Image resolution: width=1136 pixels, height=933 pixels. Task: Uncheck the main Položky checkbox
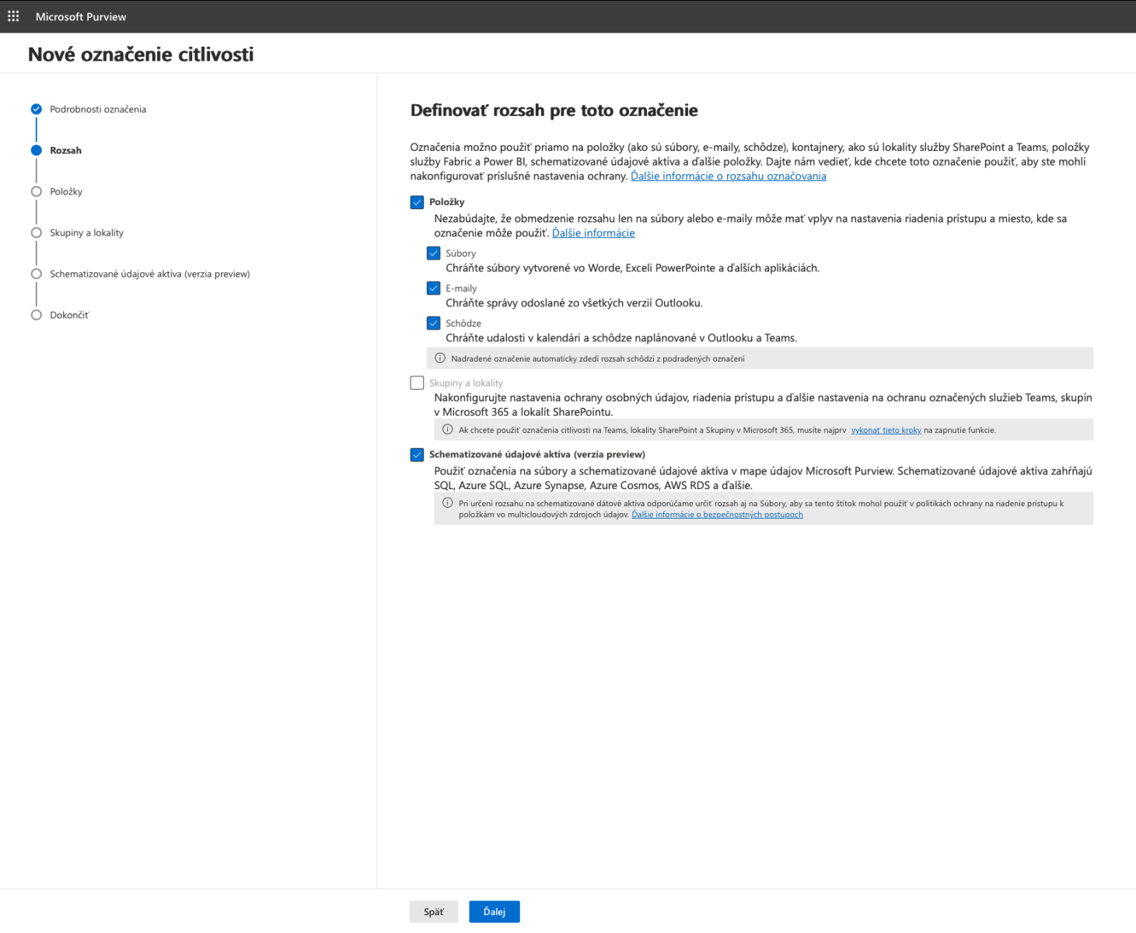418,202
